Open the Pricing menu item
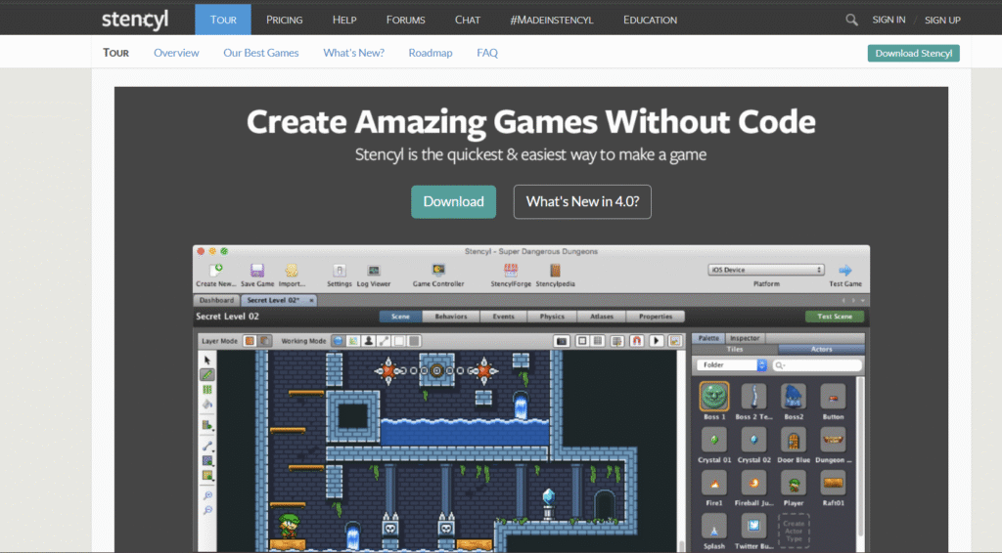Screen dimensions: 1002x553 284,20
